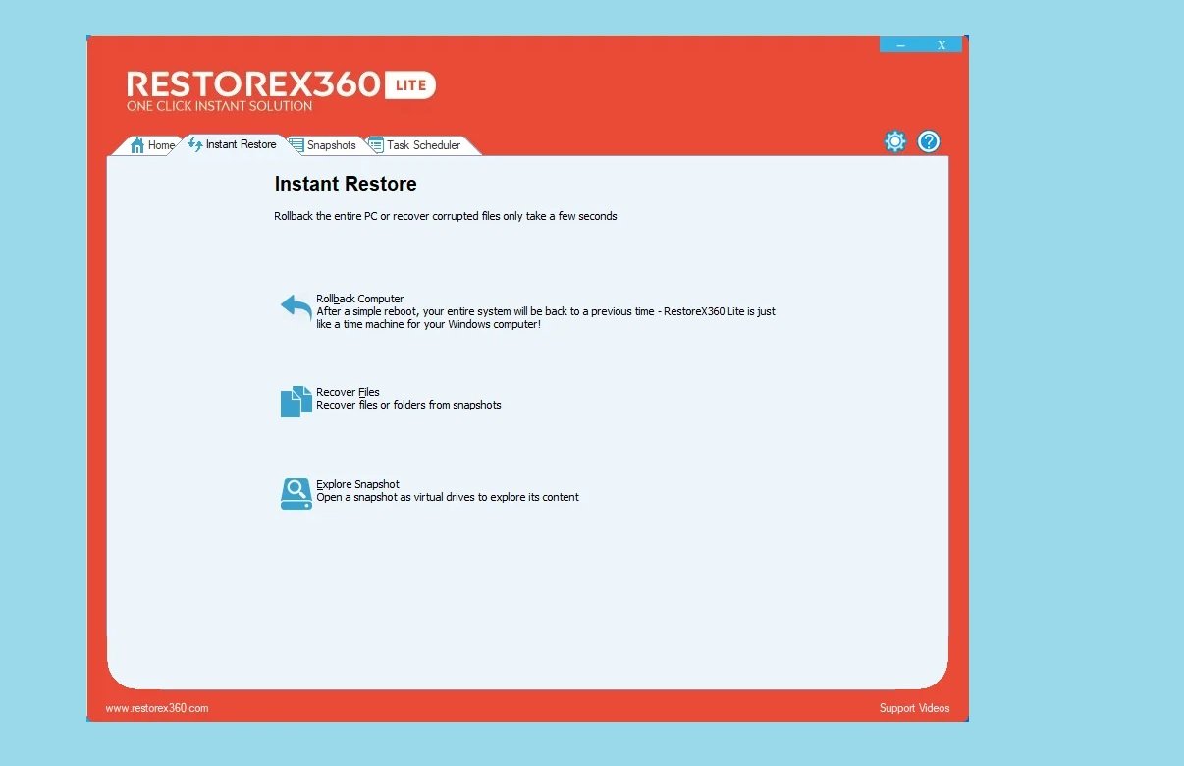Open the Snapshots tab
Viewport: 1184px width, 766px height.
coord(323,145)
